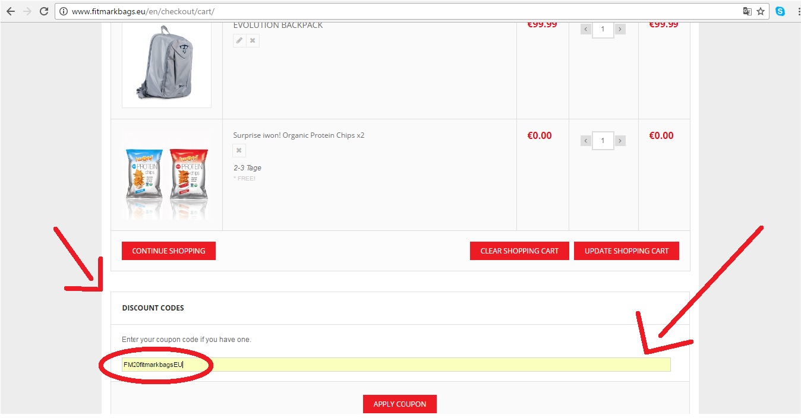Click Continue Shopping button
This screenshot has height=418, width=801.
pos(169,251)
